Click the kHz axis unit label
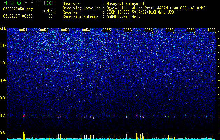Image resolution: width=220 pixels, height=140 pixels. coord(3,28)
